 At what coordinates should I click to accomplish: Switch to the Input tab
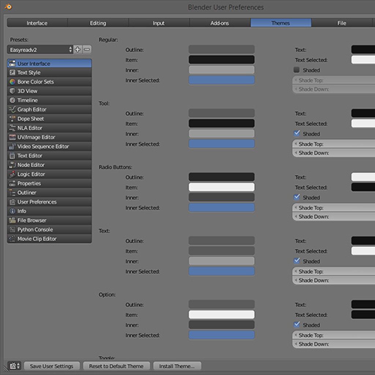tap(159, 23)
